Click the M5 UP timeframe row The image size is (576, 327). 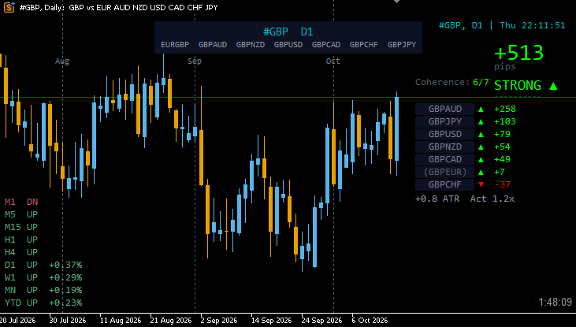point(21,214)
